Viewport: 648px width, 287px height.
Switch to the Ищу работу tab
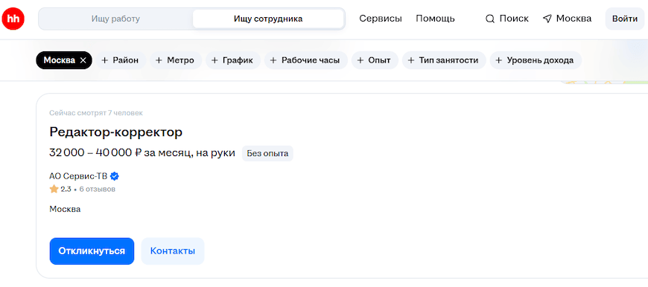[115, 19]
